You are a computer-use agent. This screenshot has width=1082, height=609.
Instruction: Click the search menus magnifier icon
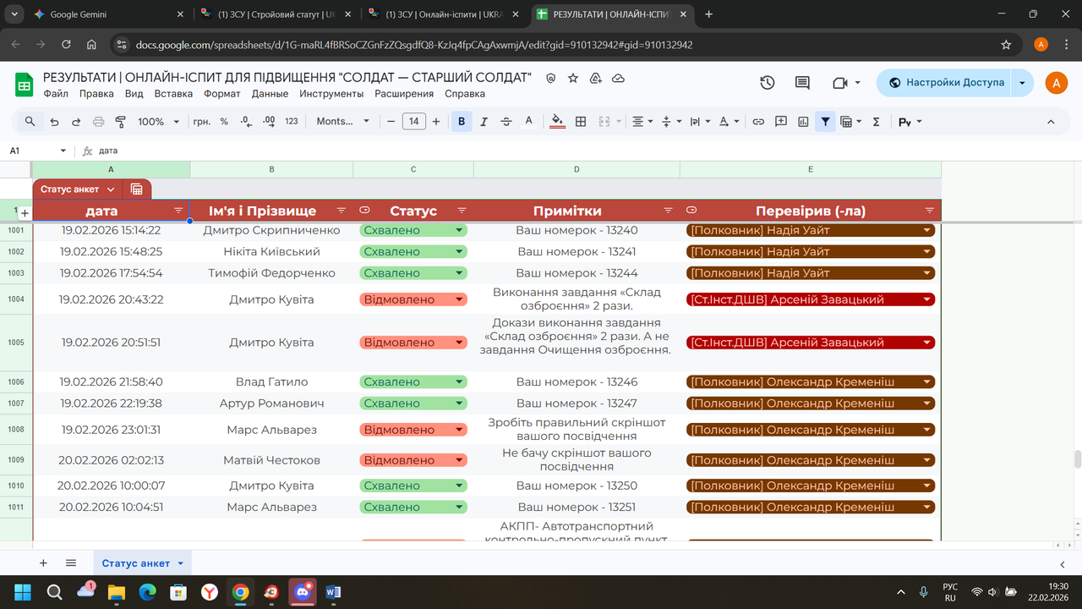tap(30, 122)
